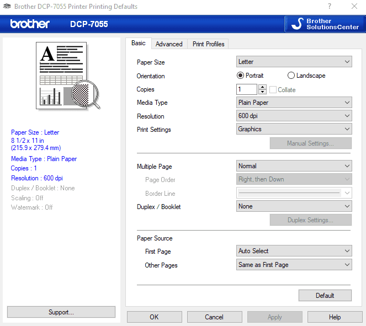Select Portrait orientation
Viewport: 366px width, 326px height.
point(241,76)
